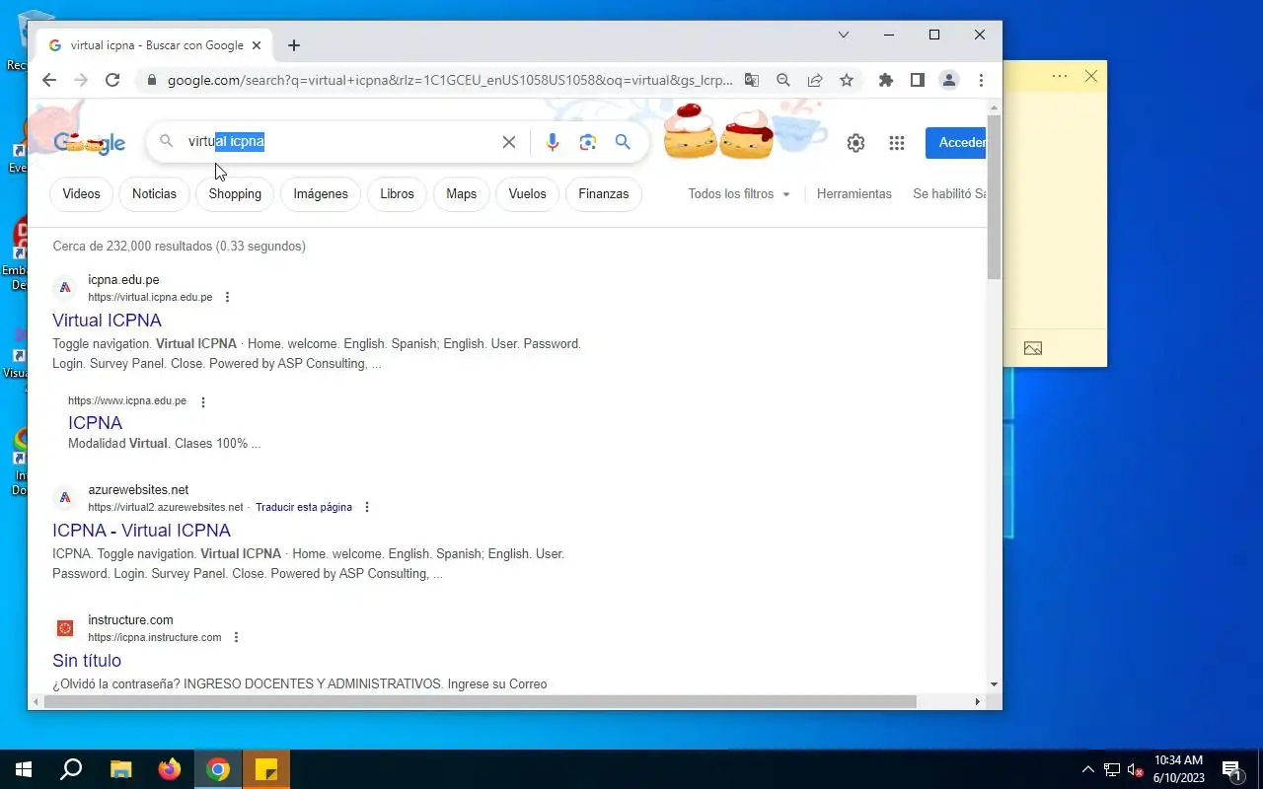This screenshot has height=789, width=1263.
Task: Close the virtual icpna tab
Action: [257, 45]
